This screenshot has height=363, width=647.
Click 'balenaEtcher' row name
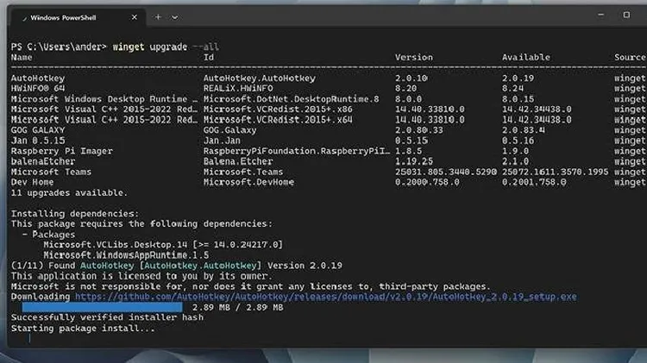pos(43,161)
